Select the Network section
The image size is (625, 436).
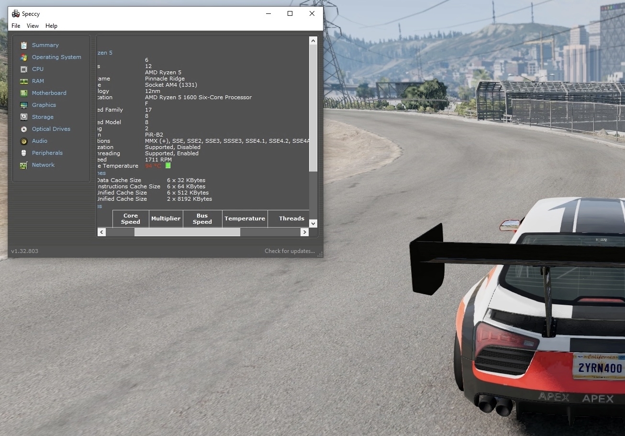43,165
